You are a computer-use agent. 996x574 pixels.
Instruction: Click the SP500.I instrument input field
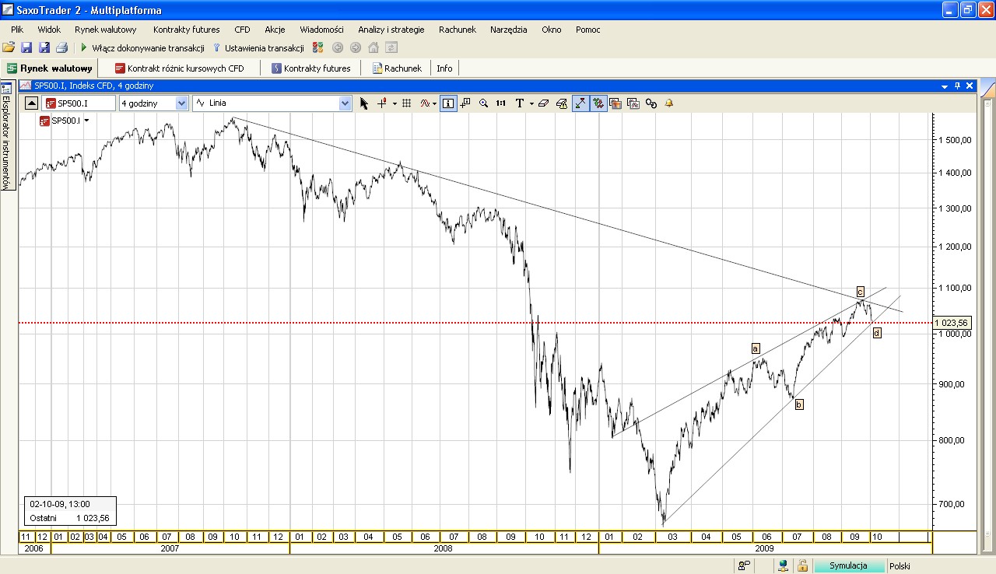pyautogui.click(x=79, y=103)
